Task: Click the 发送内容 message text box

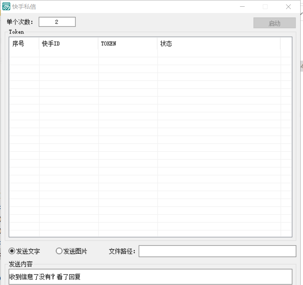Action: (x=151, y=277)
